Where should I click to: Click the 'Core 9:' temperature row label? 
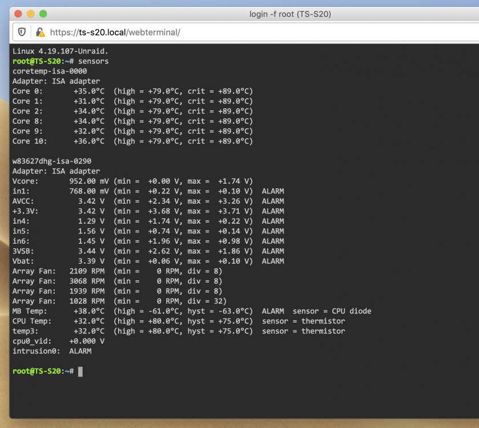pos(27,131)
